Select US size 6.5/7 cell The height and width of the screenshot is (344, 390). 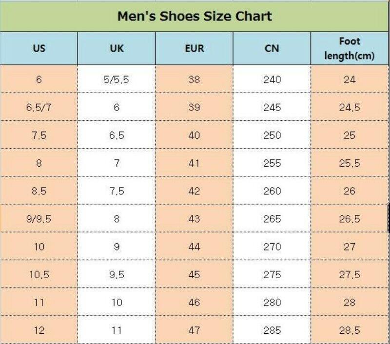(x=39, y=107)
